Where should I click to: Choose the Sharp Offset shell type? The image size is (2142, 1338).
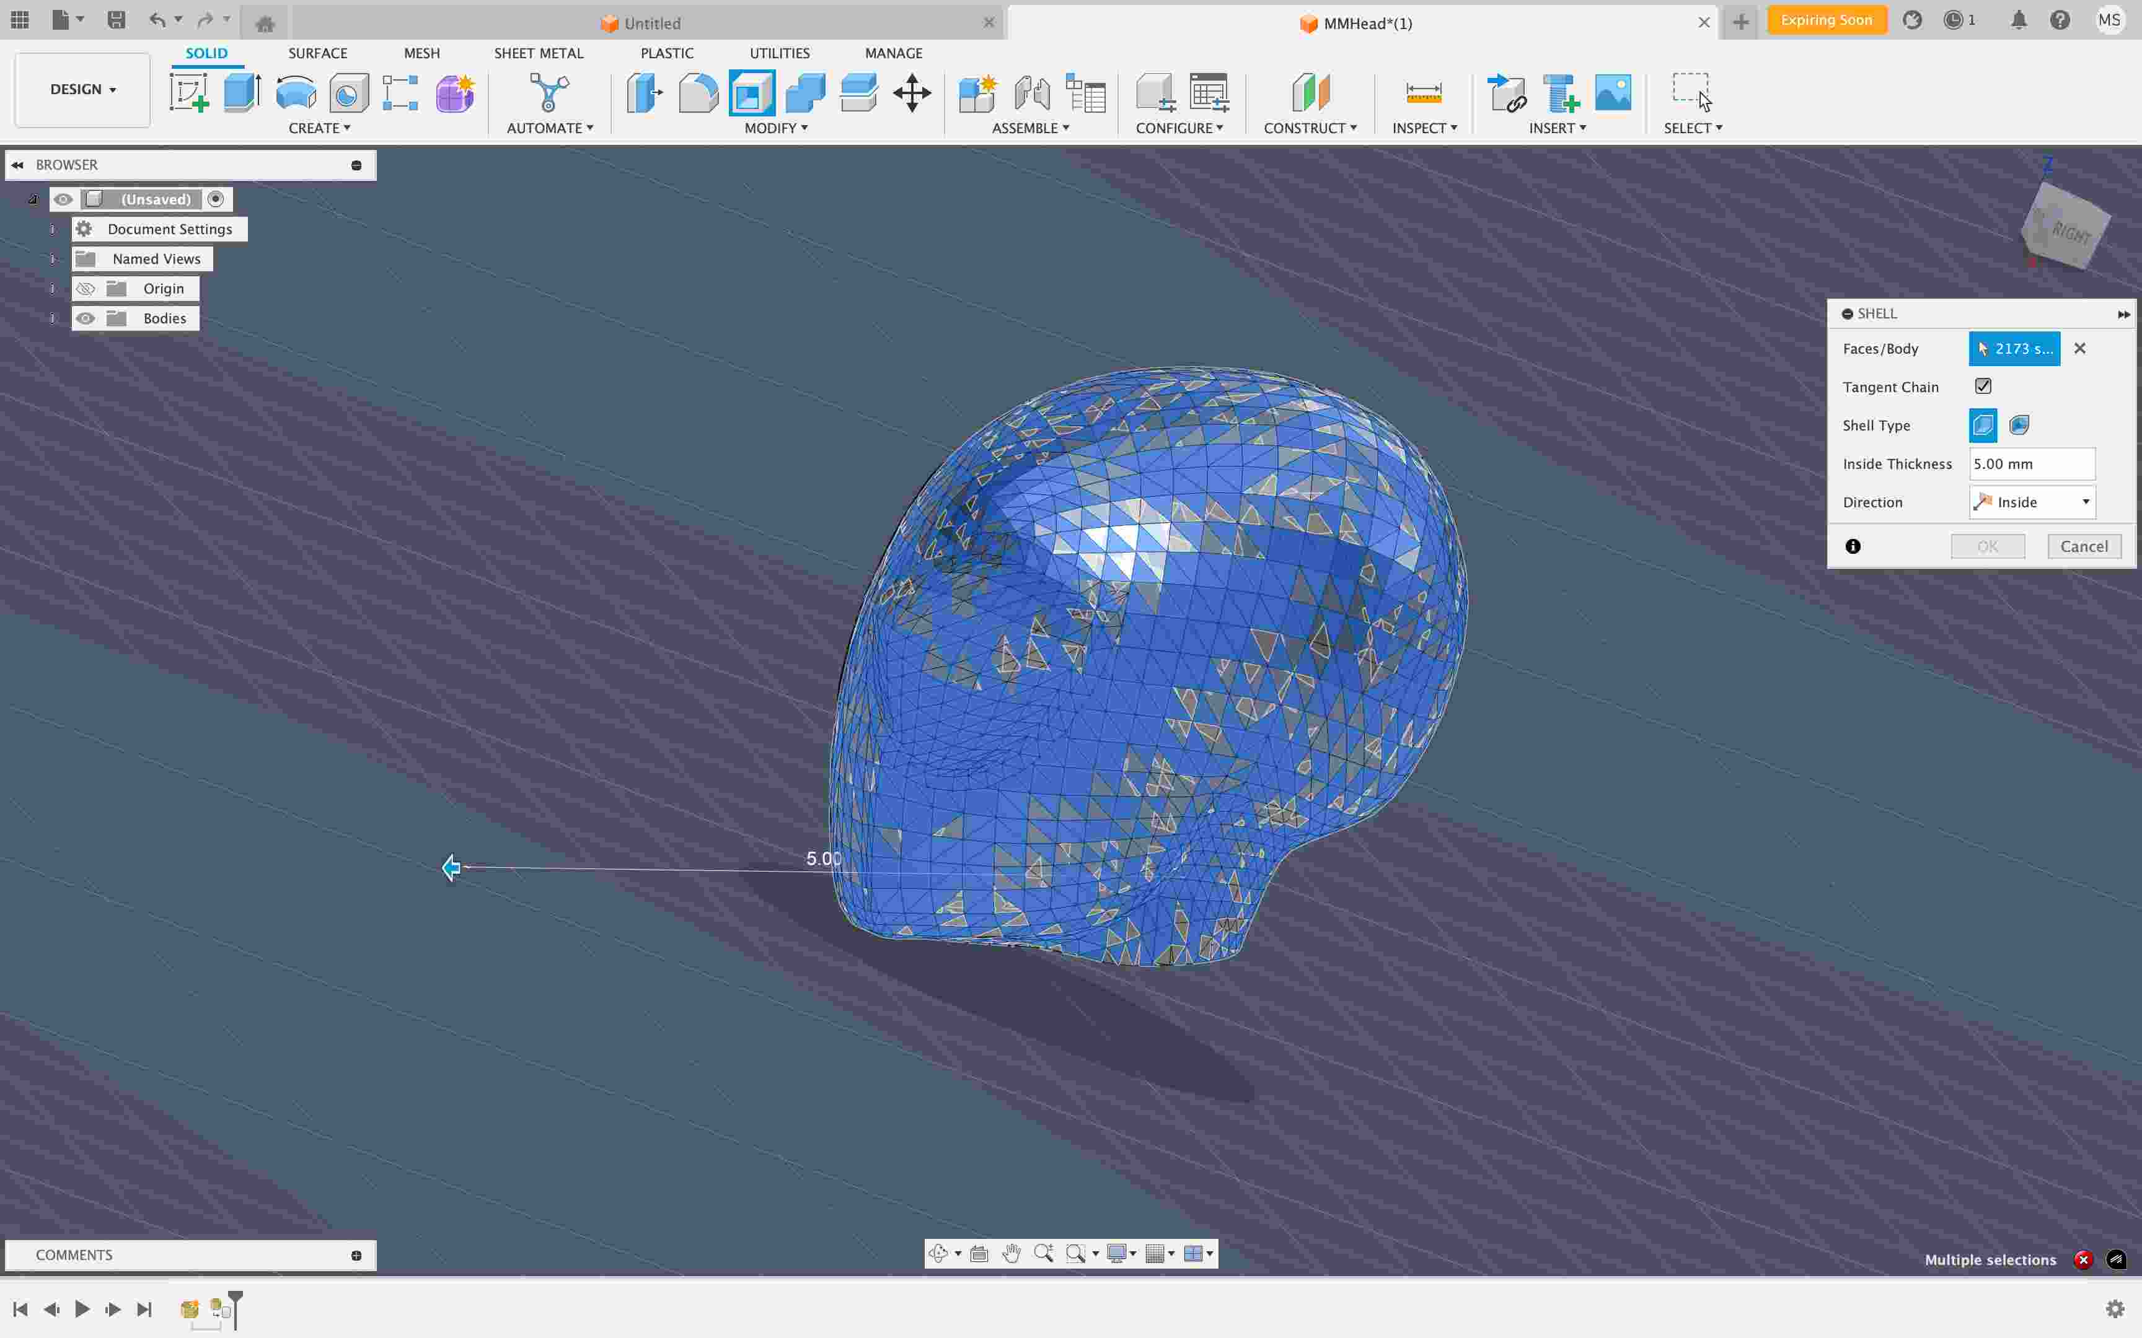tap(1983, 425)
